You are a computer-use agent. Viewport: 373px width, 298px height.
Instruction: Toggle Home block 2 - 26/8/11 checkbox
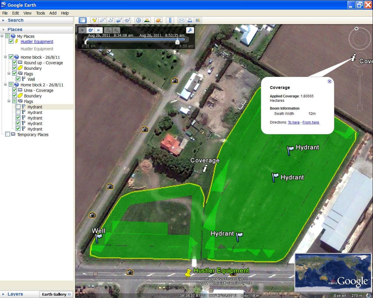(x=11, y=85)
